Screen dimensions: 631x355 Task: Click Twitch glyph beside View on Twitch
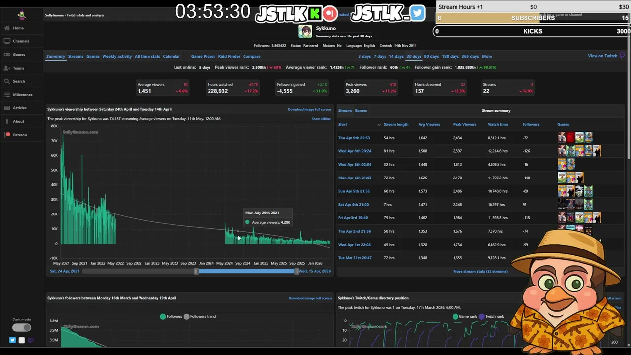point(622,56)
